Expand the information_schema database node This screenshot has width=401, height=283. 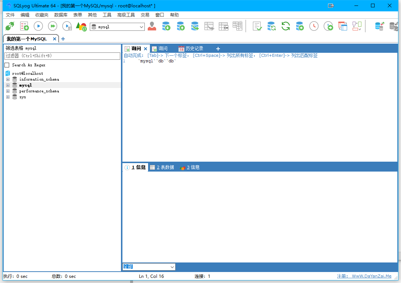(8, 79)
